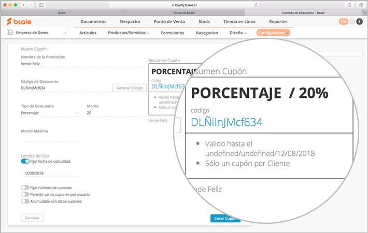Expand the Productos/Servicios menu
This screenshot has width=368, height=233.
(x=129, y=33)
